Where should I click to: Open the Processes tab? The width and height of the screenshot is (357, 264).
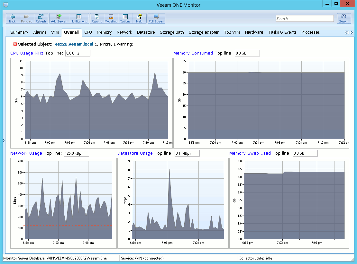(x=311, y=32)
